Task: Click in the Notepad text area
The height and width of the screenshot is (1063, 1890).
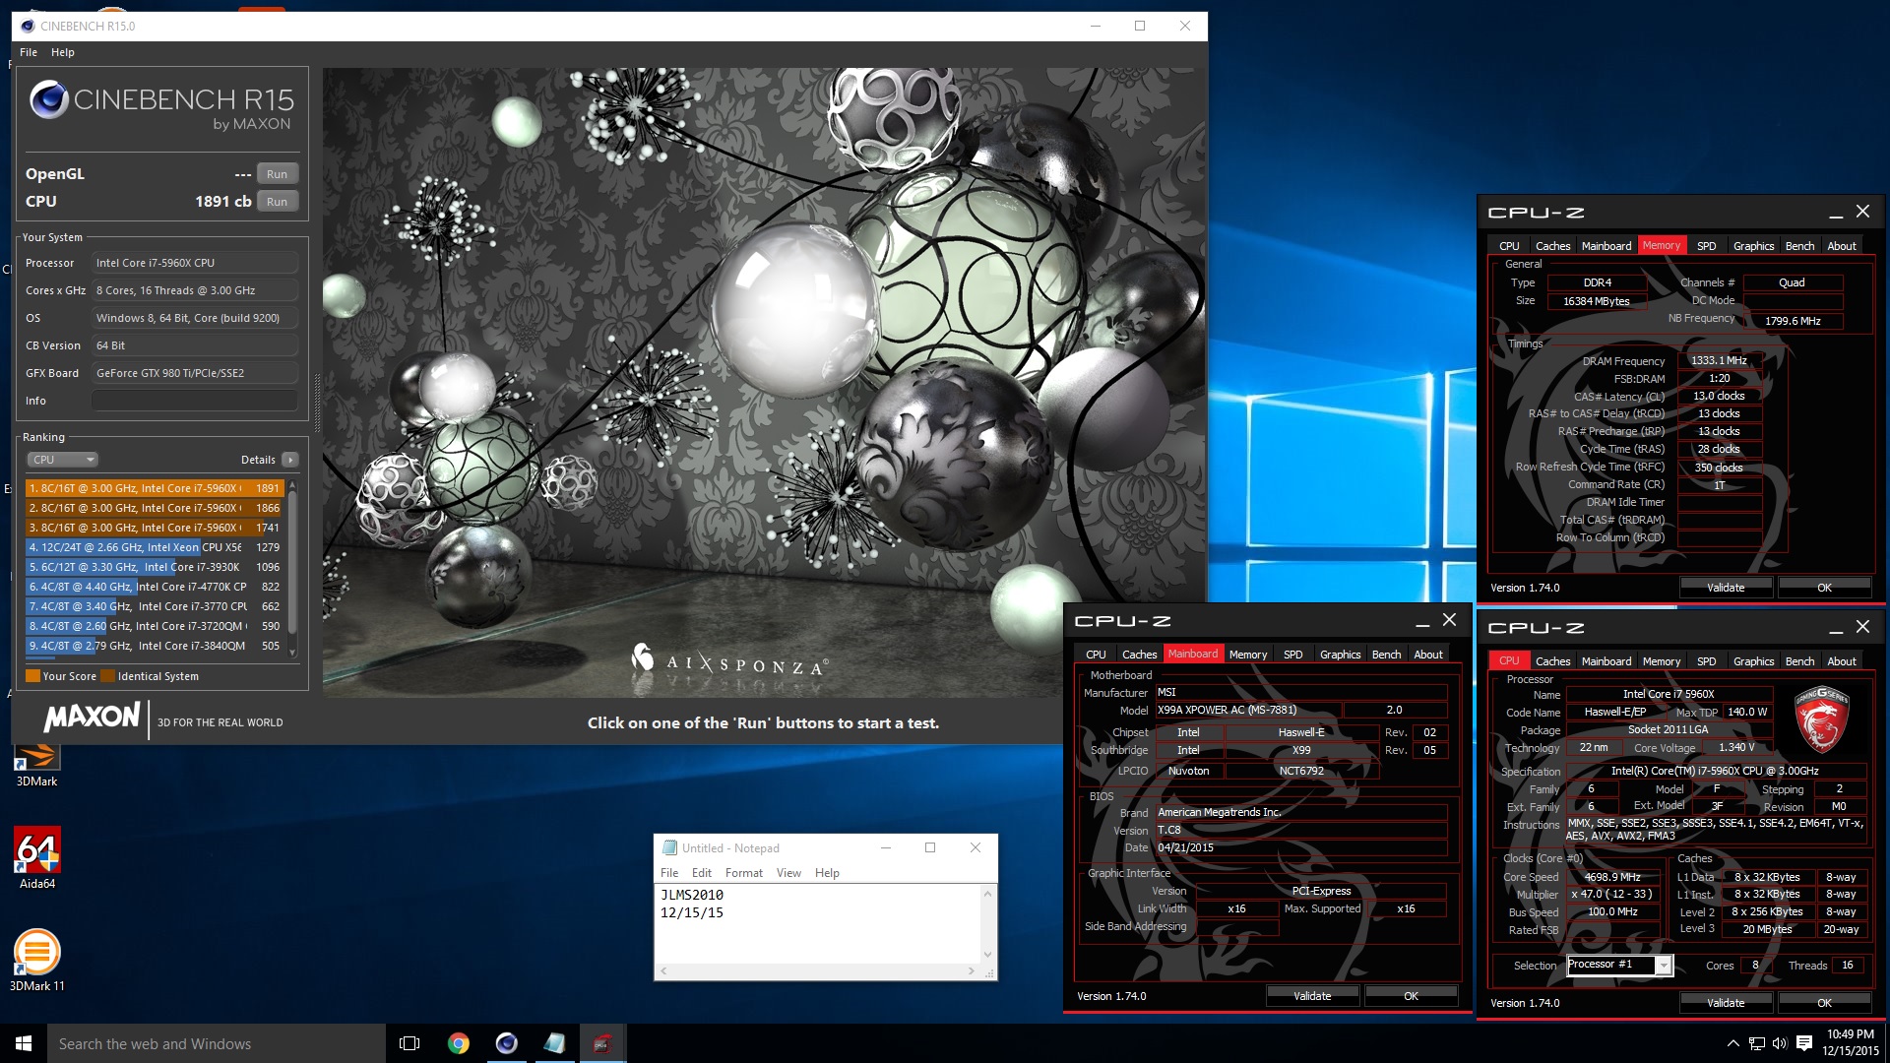Action: coord(819,923)
